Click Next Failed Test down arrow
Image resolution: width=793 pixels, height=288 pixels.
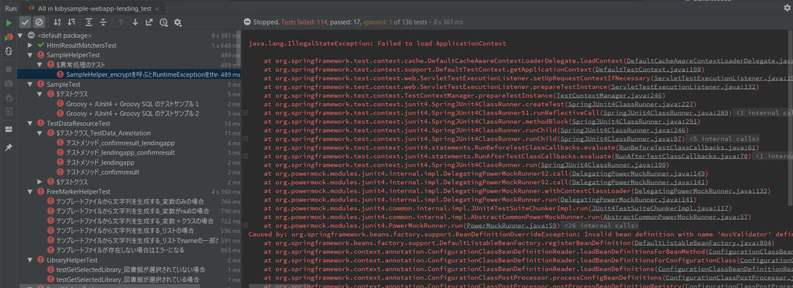[135, 22]
